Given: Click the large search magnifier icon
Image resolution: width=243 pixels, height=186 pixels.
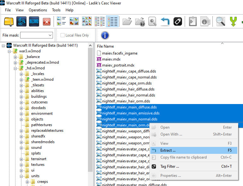Looking at the screenshot, I should pos(220,21).
